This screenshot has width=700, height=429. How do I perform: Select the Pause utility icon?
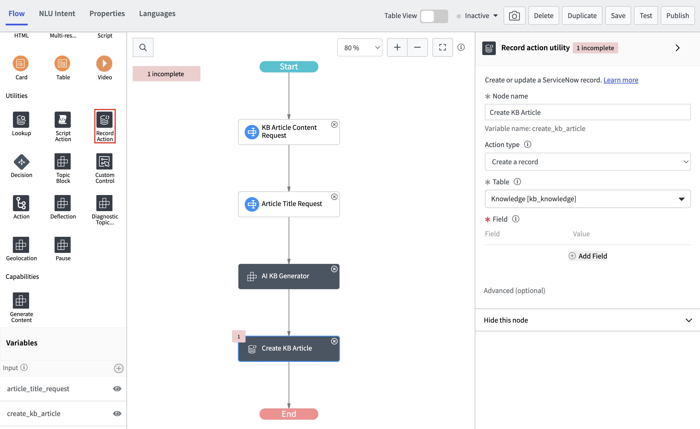click(x=63, y=245)
